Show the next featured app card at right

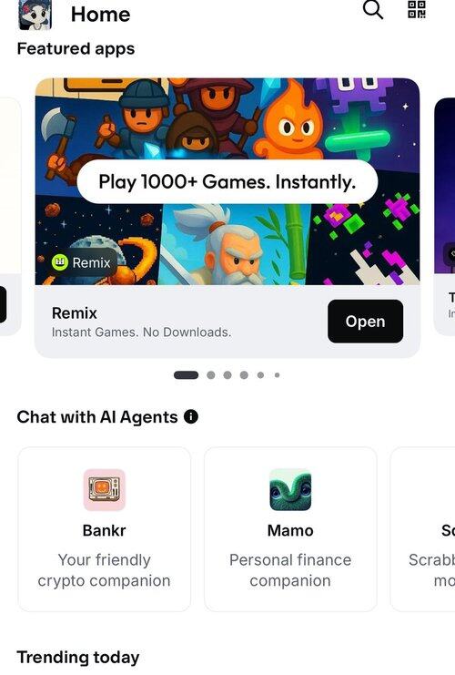[x=445, y=217]
